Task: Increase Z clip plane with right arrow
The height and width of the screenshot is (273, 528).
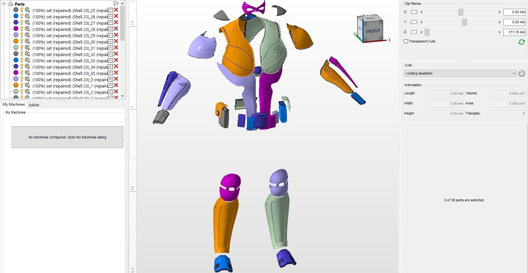Action: pos(499,32)
